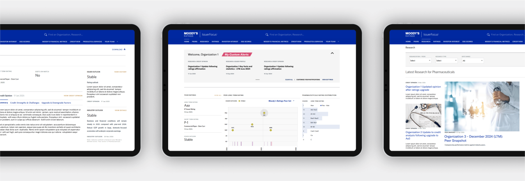Click View History link beside Issuer Outlook
Screen dimensions: 525x181
click(x=120, y=72)
